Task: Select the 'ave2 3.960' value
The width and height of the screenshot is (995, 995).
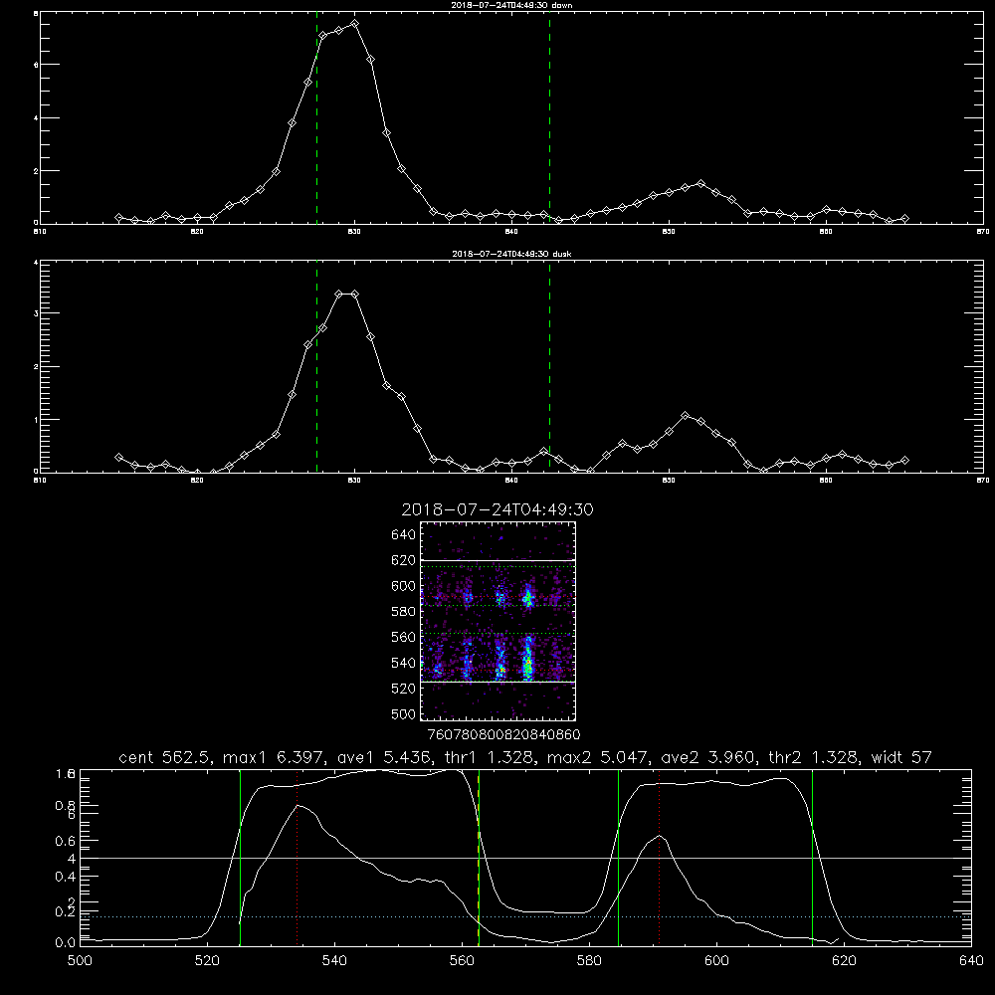Action: click(706, 757)
